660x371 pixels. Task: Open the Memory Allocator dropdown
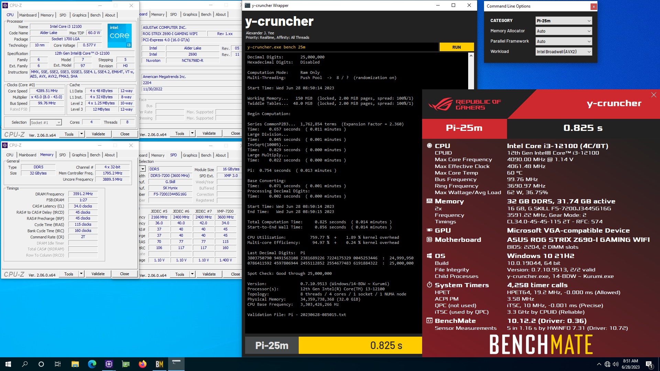pos(563,31)
